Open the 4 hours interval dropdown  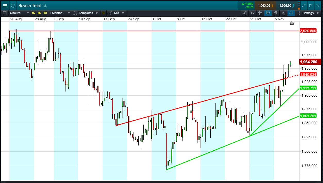[x=19, y=13]
